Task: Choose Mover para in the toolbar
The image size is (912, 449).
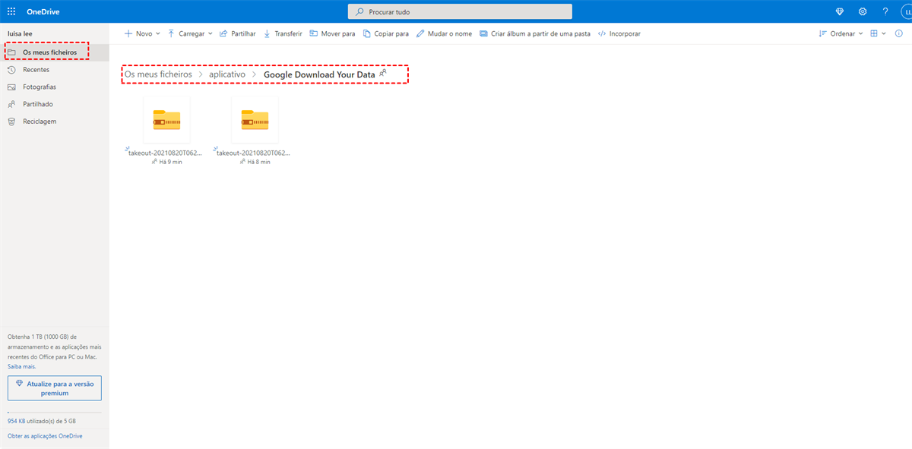Action: point(332,33)
